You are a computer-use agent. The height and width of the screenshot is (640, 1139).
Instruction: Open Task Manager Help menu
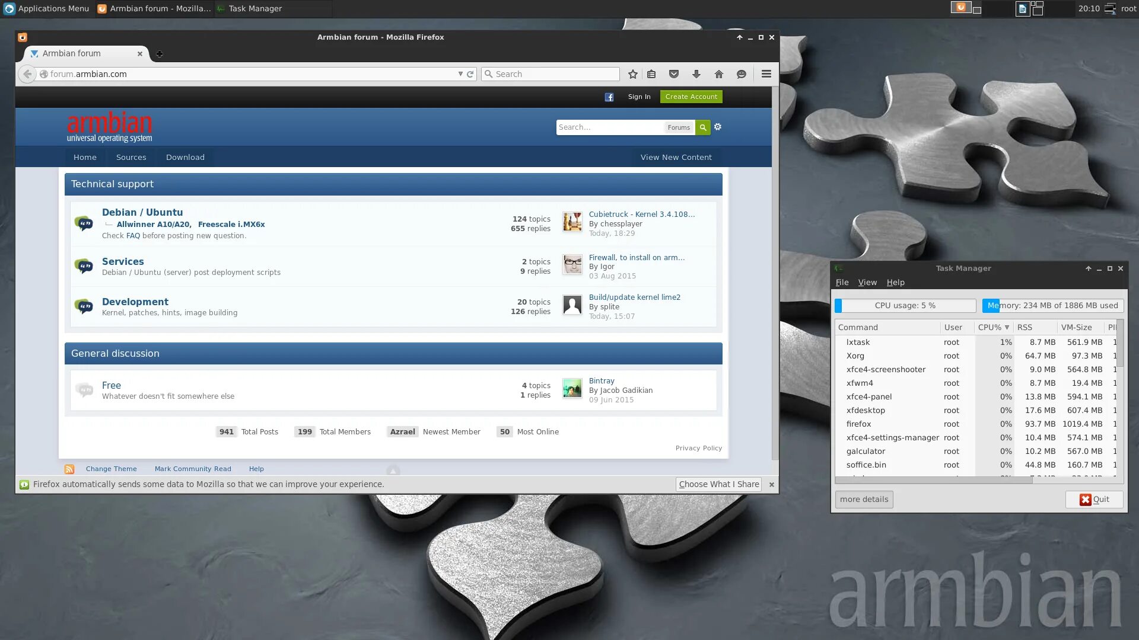pyautogui.click(x=896, y=282)
